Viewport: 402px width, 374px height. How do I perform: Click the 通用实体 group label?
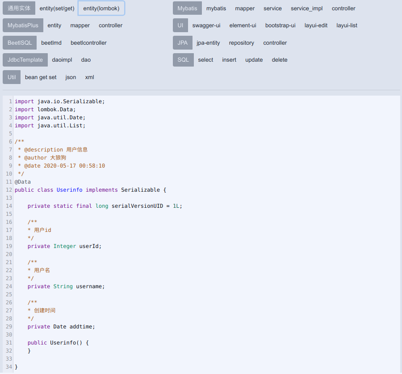[19, 8]
